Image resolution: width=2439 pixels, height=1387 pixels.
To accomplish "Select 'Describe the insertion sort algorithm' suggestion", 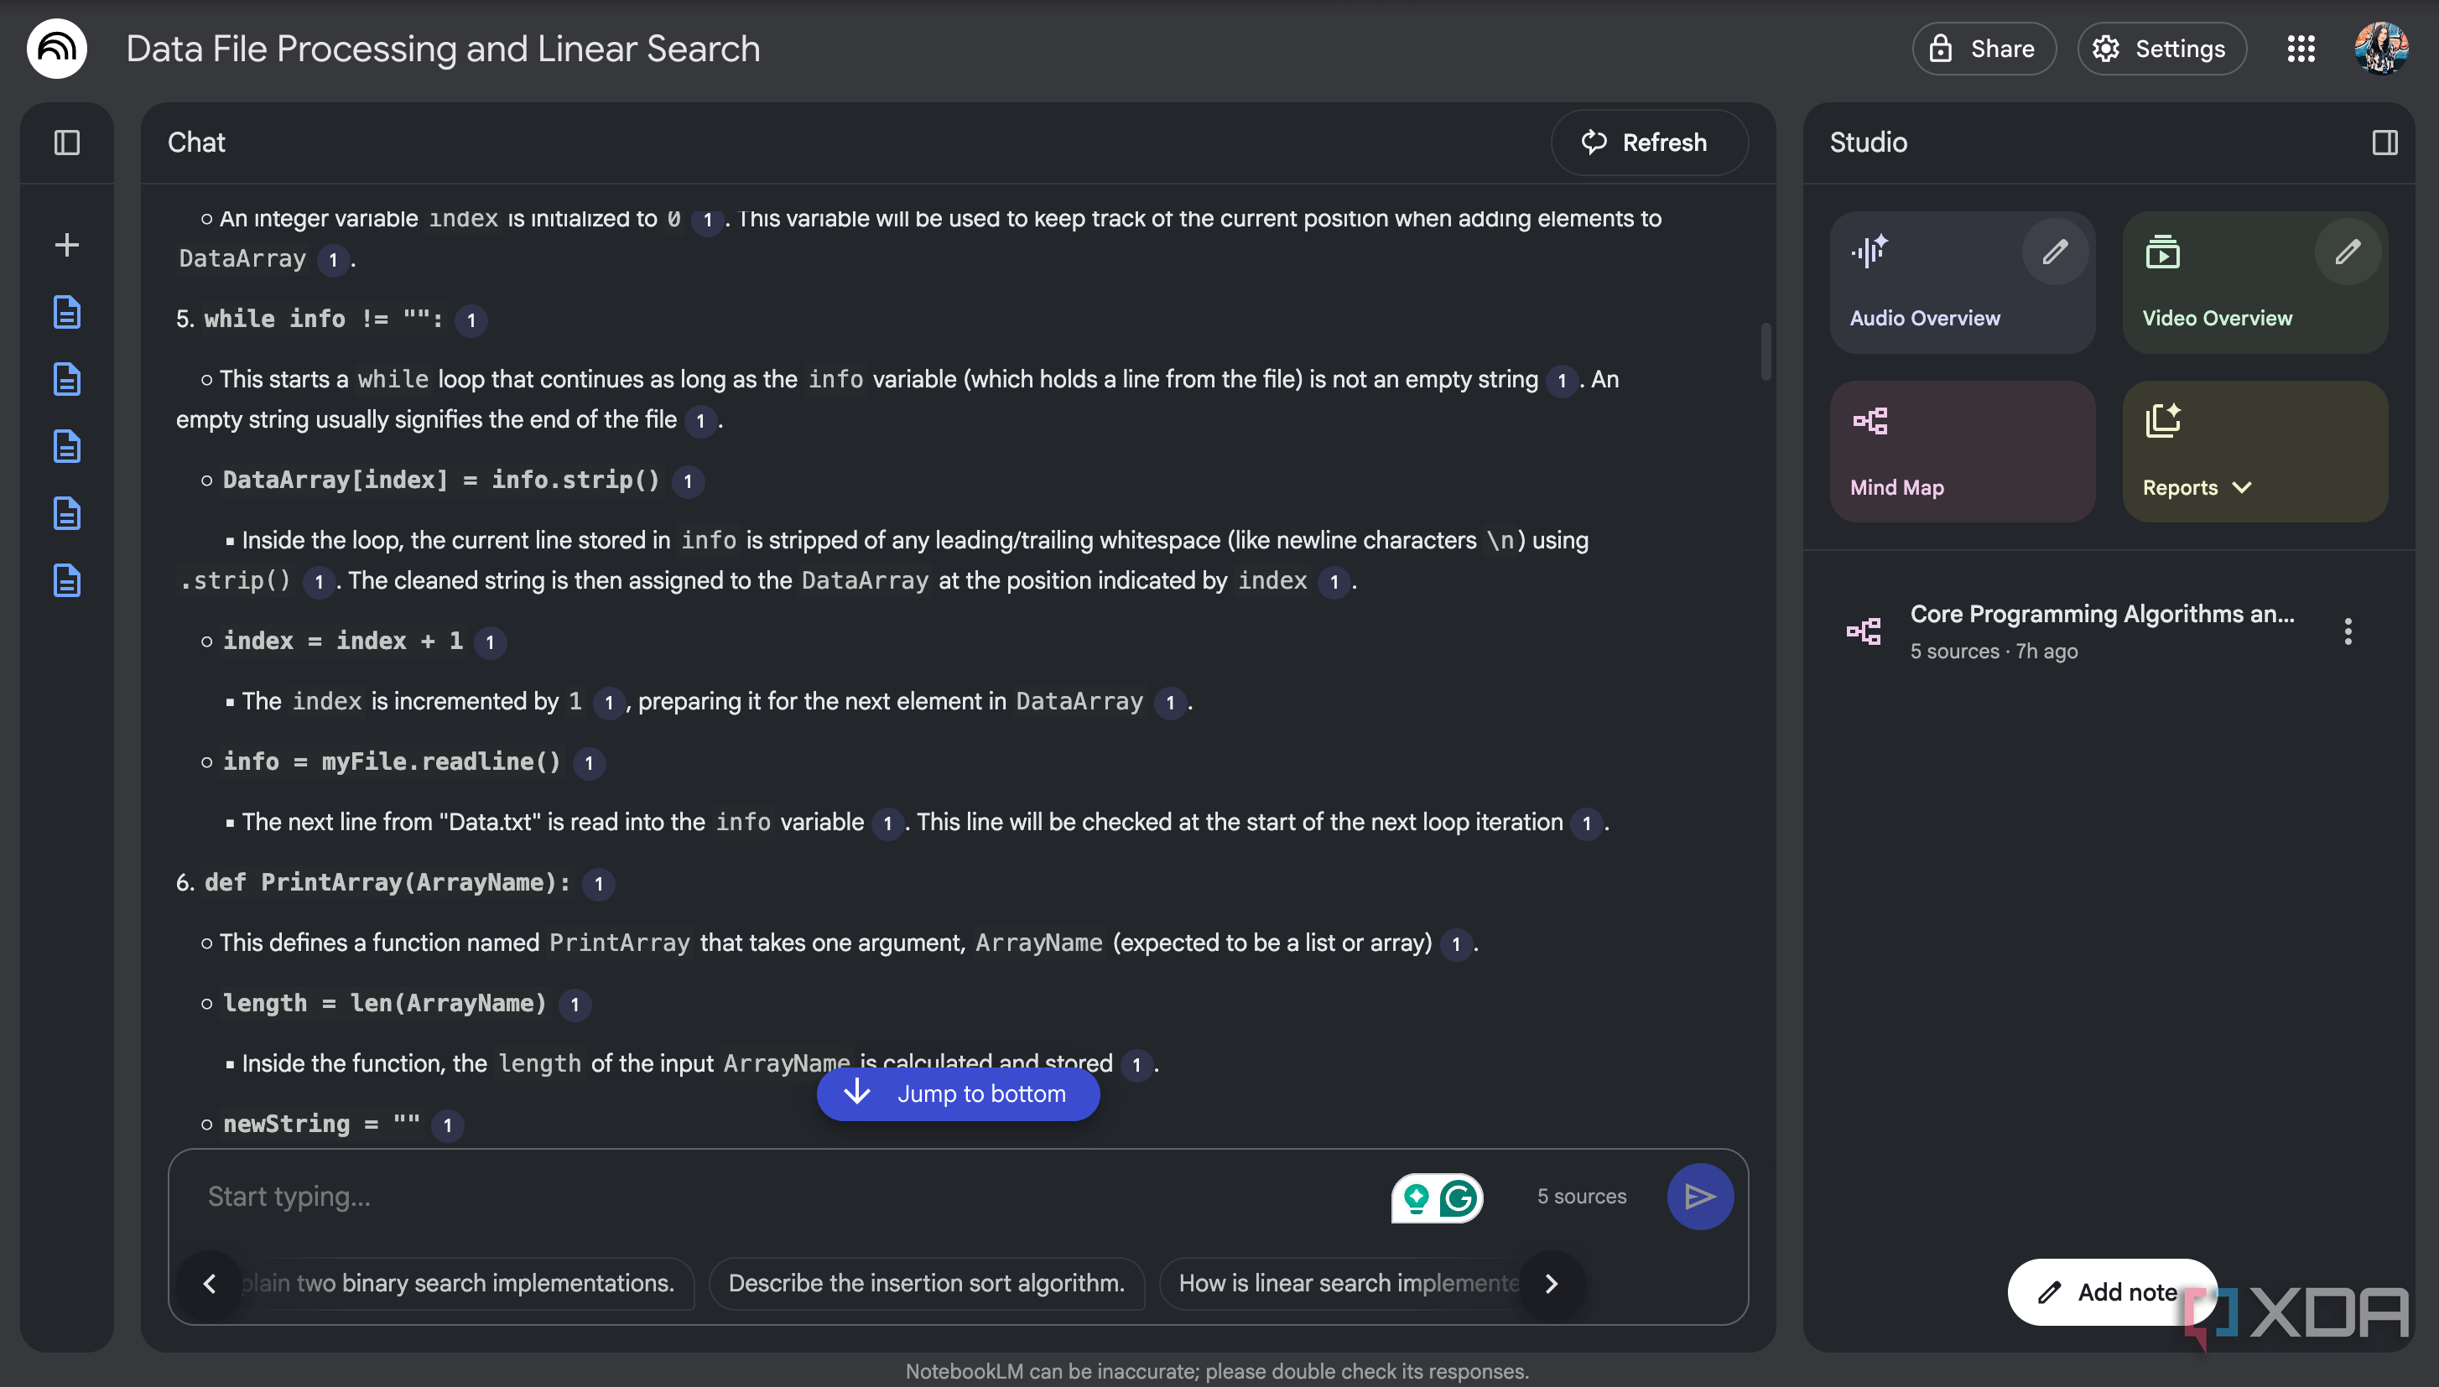I will 926,1283.
